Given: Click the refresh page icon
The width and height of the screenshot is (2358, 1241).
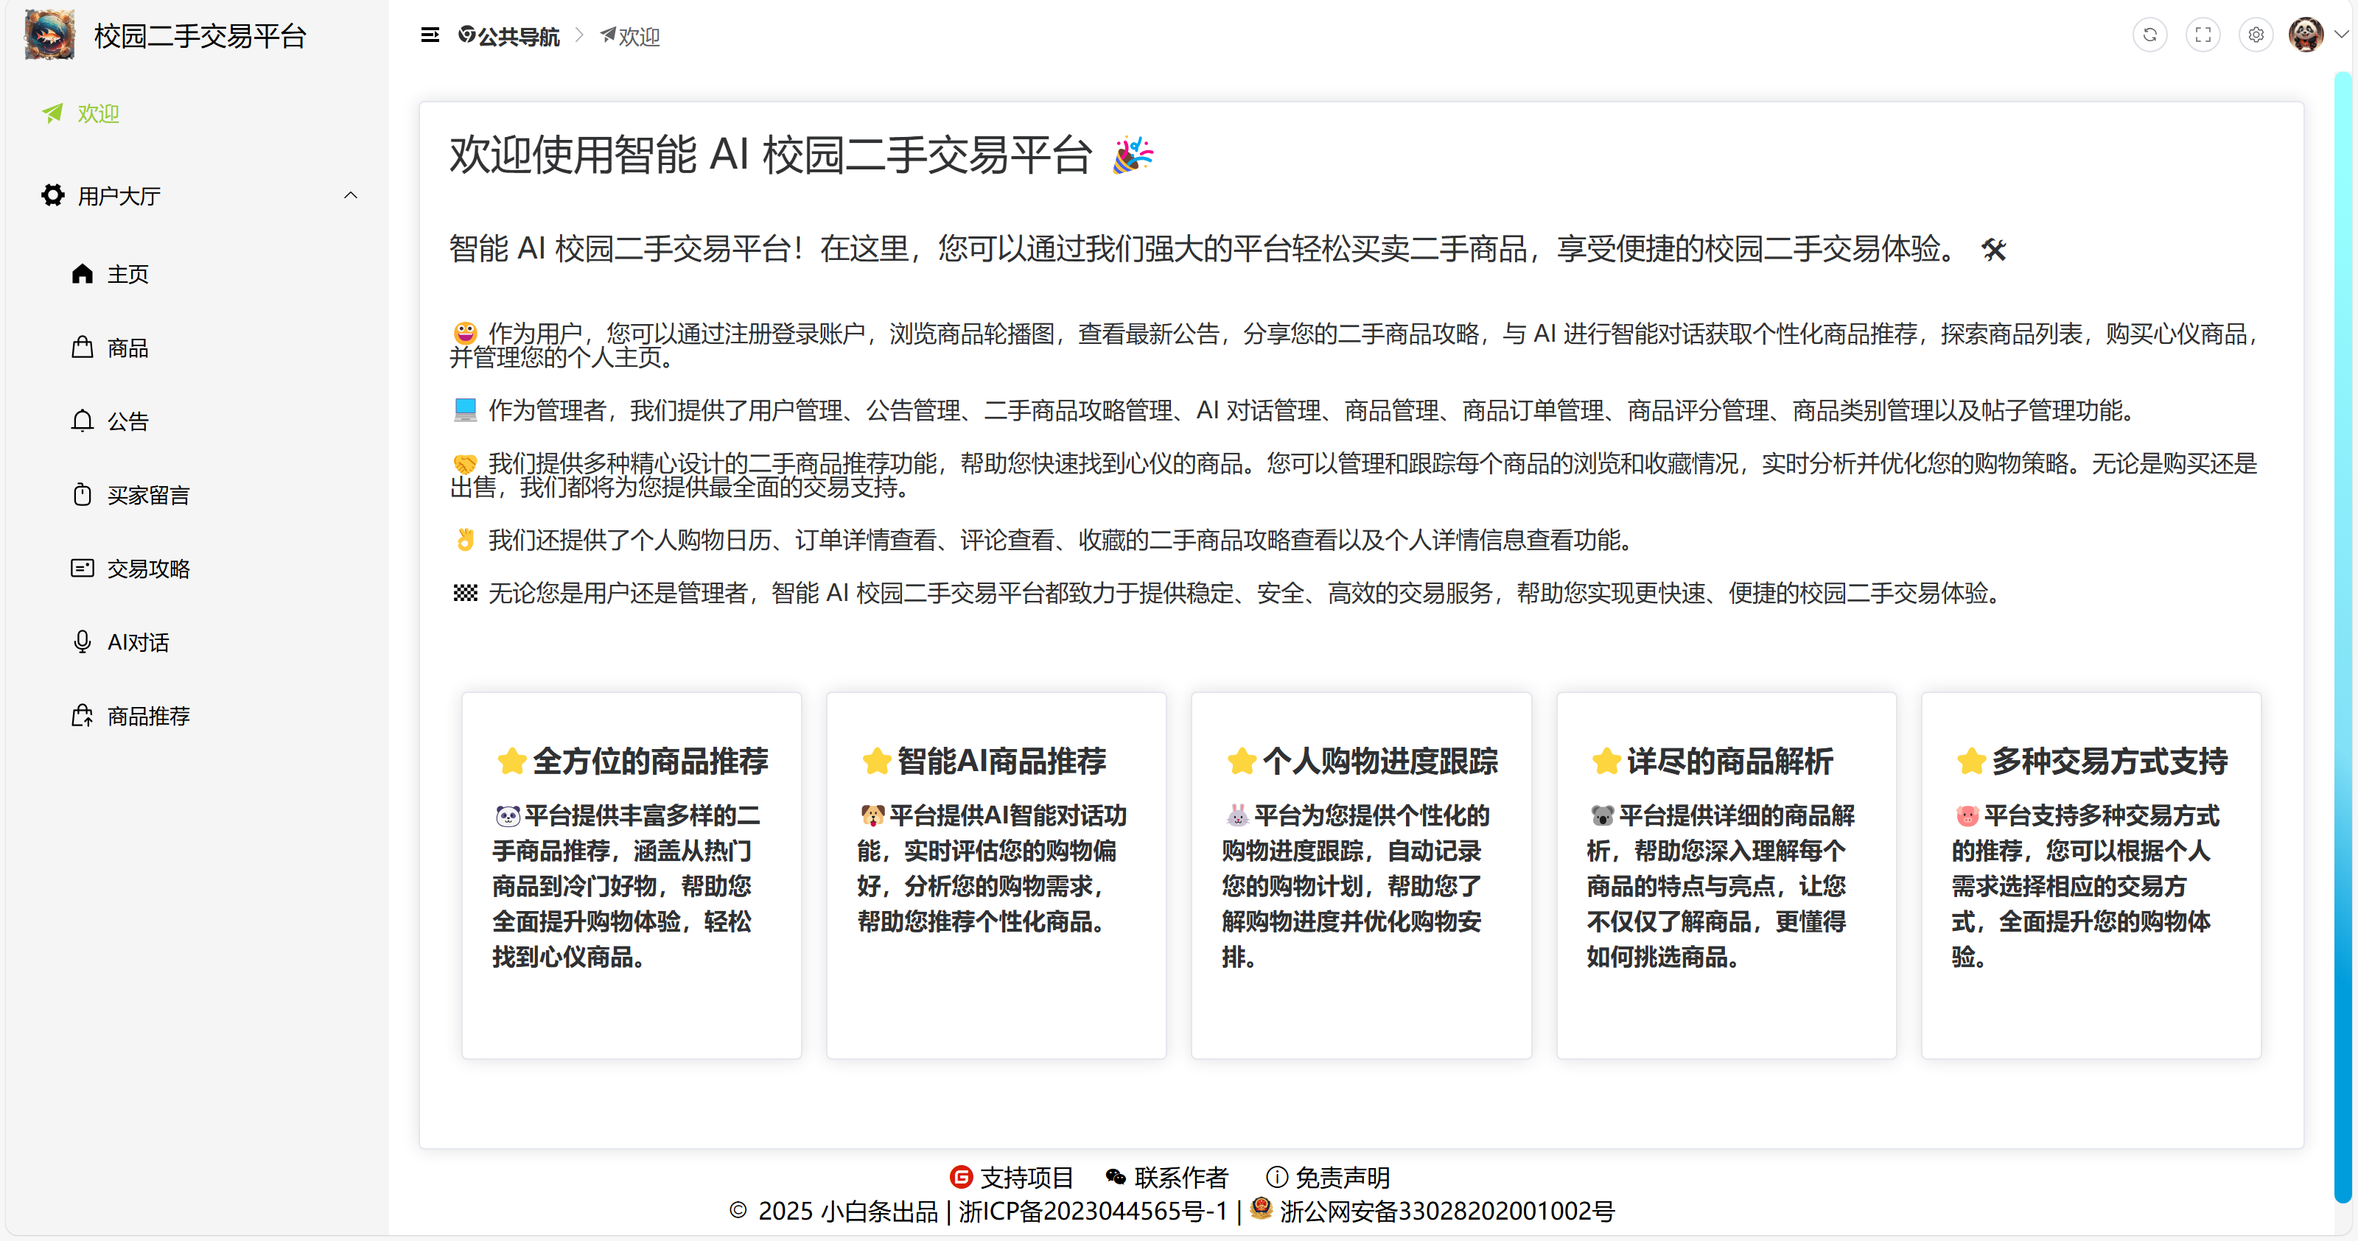Looking at the screenshot, I should (2149, 35).
